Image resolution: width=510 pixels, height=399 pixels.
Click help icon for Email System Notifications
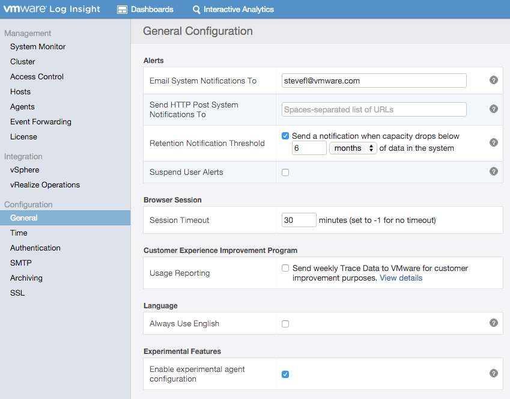coord(494,80)
